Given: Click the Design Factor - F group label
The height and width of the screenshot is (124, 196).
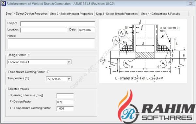Looking at the screenshot, I should click(19, 55).
